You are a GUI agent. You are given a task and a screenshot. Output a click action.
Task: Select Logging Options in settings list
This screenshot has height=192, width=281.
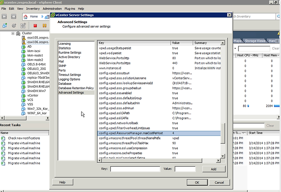pyautogui.click(x=69, y=79)
